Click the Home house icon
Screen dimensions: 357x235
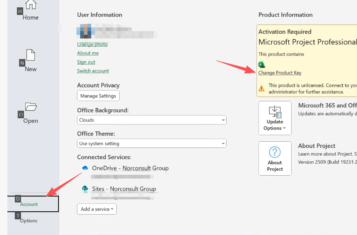point(31,5)
